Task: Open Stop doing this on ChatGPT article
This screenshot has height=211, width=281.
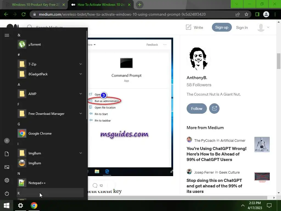Action: click(214, 186)
